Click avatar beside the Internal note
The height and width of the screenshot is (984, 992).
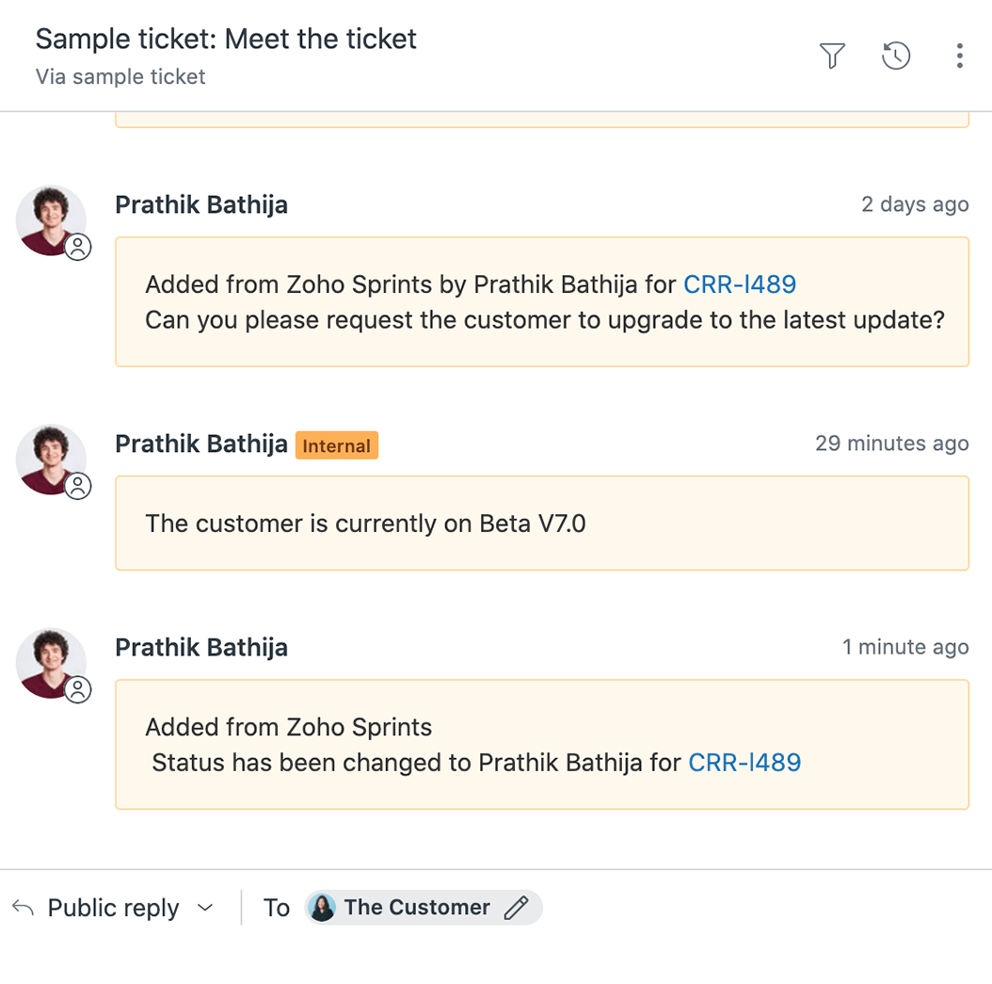pos(52,460)
